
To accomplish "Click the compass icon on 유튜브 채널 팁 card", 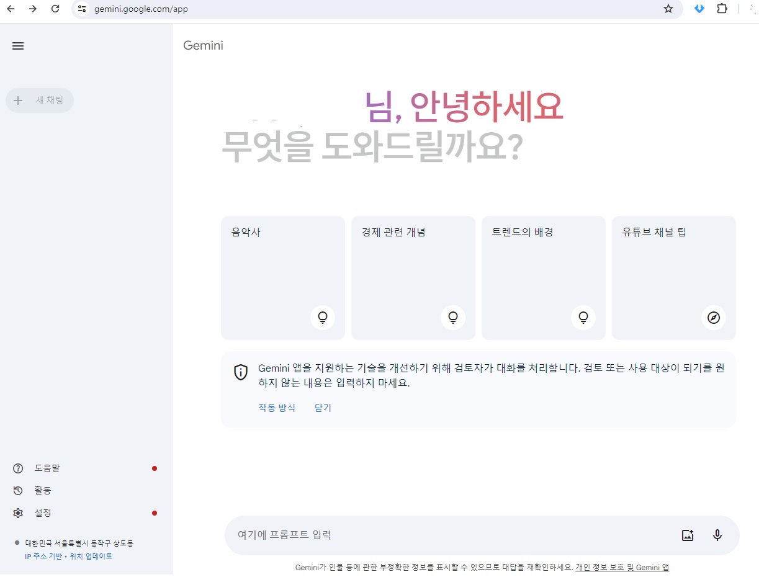I will [714, 318].
